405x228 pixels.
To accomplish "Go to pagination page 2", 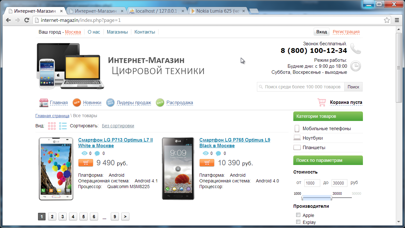I will [x=52, y=217].
